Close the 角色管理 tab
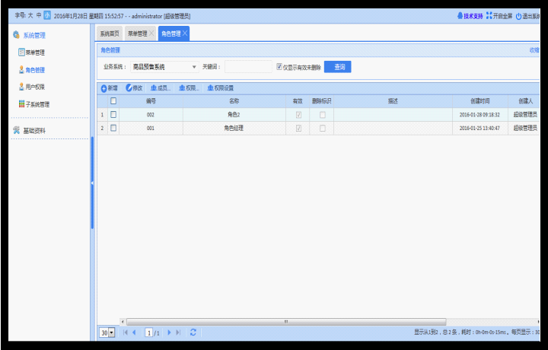The width and height of the screenshot is (548, 350). 185,33
